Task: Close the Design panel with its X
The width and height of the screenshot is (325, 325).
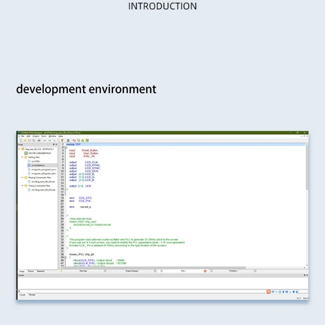Action: tap(56, 145)
